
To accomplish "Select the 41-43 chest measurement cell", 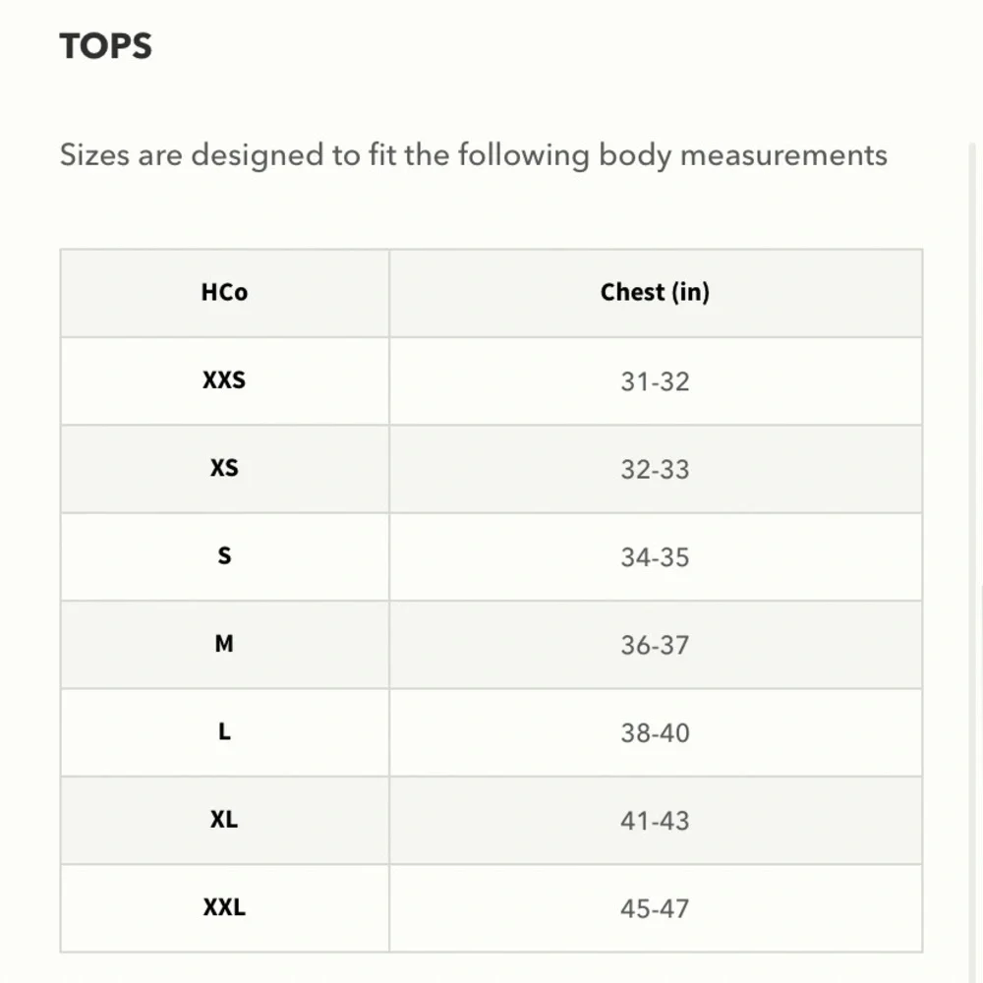I will point(655,821).
